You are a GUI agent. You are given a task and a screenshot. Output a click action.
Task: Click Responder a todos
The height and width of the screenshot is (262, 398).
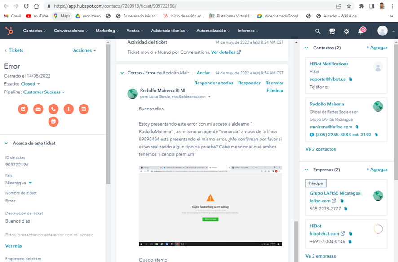(x=214, y=83)
